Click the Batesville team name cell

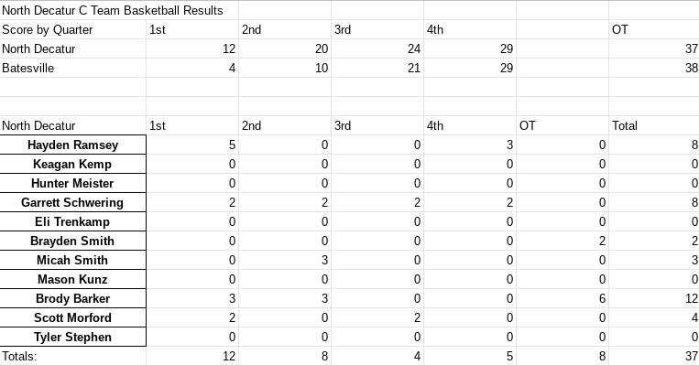[72, 68]
